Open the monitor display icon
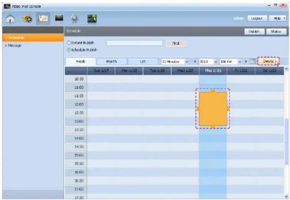 (59, 18)
